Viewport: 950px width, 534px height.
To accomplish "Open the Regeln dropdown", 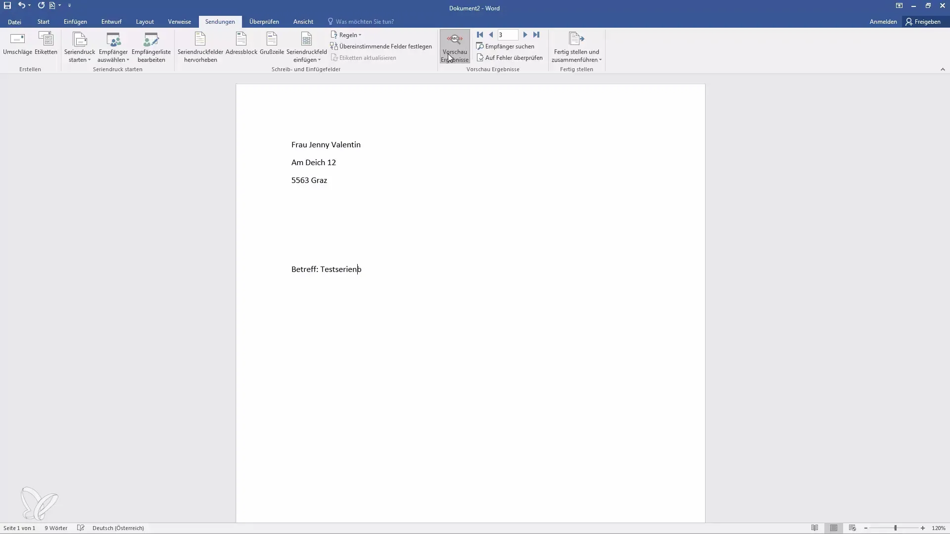I will pos(346,35).
